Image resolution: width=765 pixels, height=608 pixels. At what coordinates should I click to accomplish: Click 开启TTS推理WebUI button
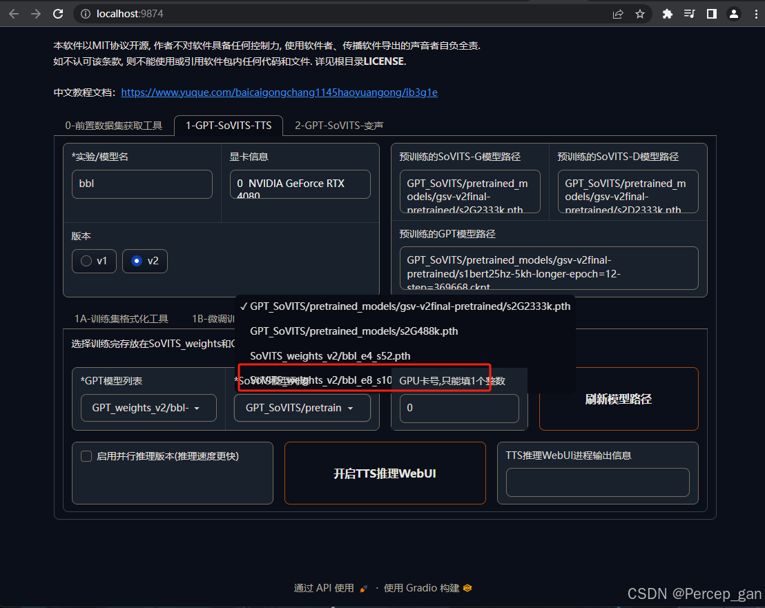[385, 473]
